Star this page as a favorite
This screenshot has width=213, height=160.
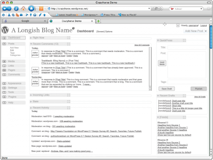tap(32, 8)
